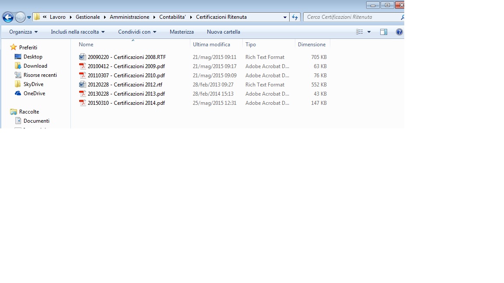The height and width of the screenshot is (283, 504).
Task: Select the 20090220 Certificazioni 2008 RTF file icon
Action: 82,57
